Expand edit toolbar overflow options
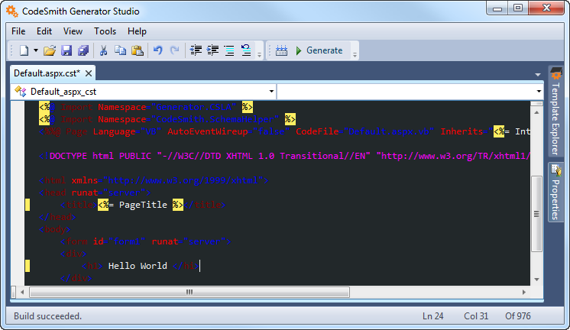Image resolution: width=570 pixels, height=330 pixels. (x=259, y=54)
